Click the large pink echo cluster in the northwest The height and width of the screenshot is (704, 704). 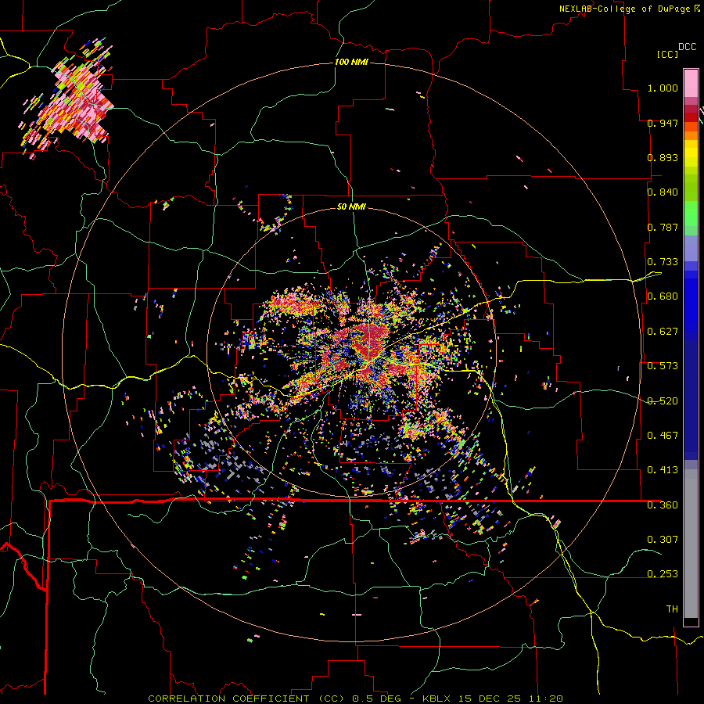click(x=74, y=101)
